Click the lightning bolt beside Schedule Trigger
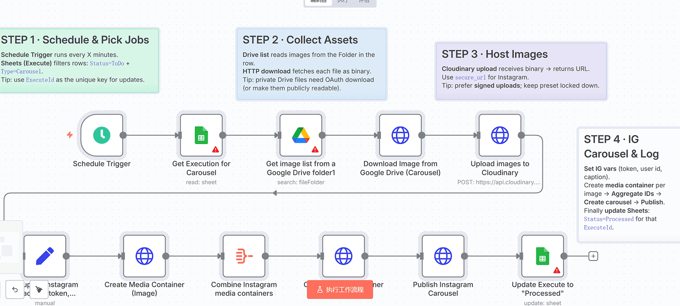The width and height of the screenshot is (680, 306). tap(70, 135)
